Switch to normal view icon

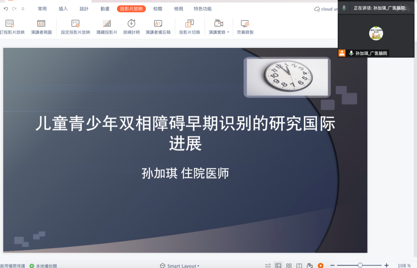(x=278, y=265)
